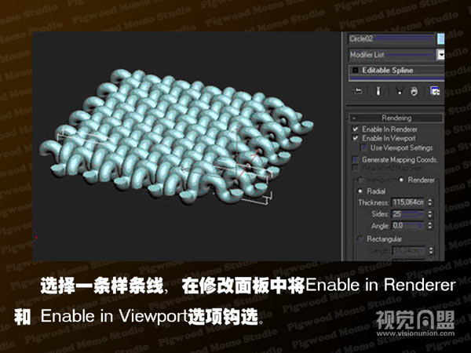Image resolution: width=471 pixels, height=353 pixels.
Task: Click the Pin Stack icon
Action: click(360, 92)
